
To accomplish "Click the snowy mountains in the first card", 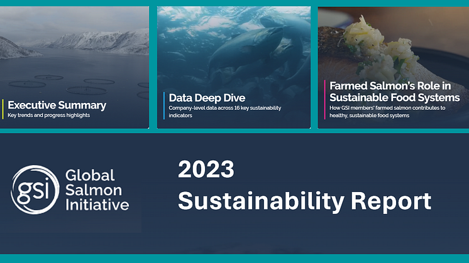I will pyautogui.click(x=94, y=41).
